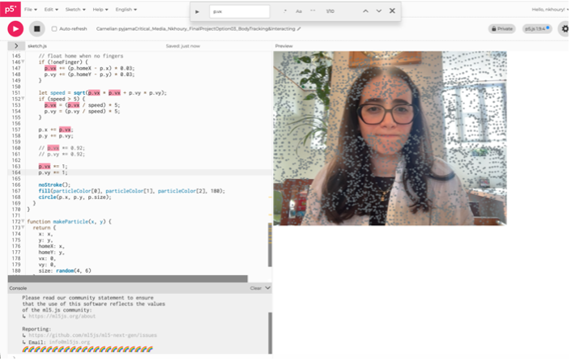Fold the return block at line 173
The image size is (571, 361).
(23, 227)
